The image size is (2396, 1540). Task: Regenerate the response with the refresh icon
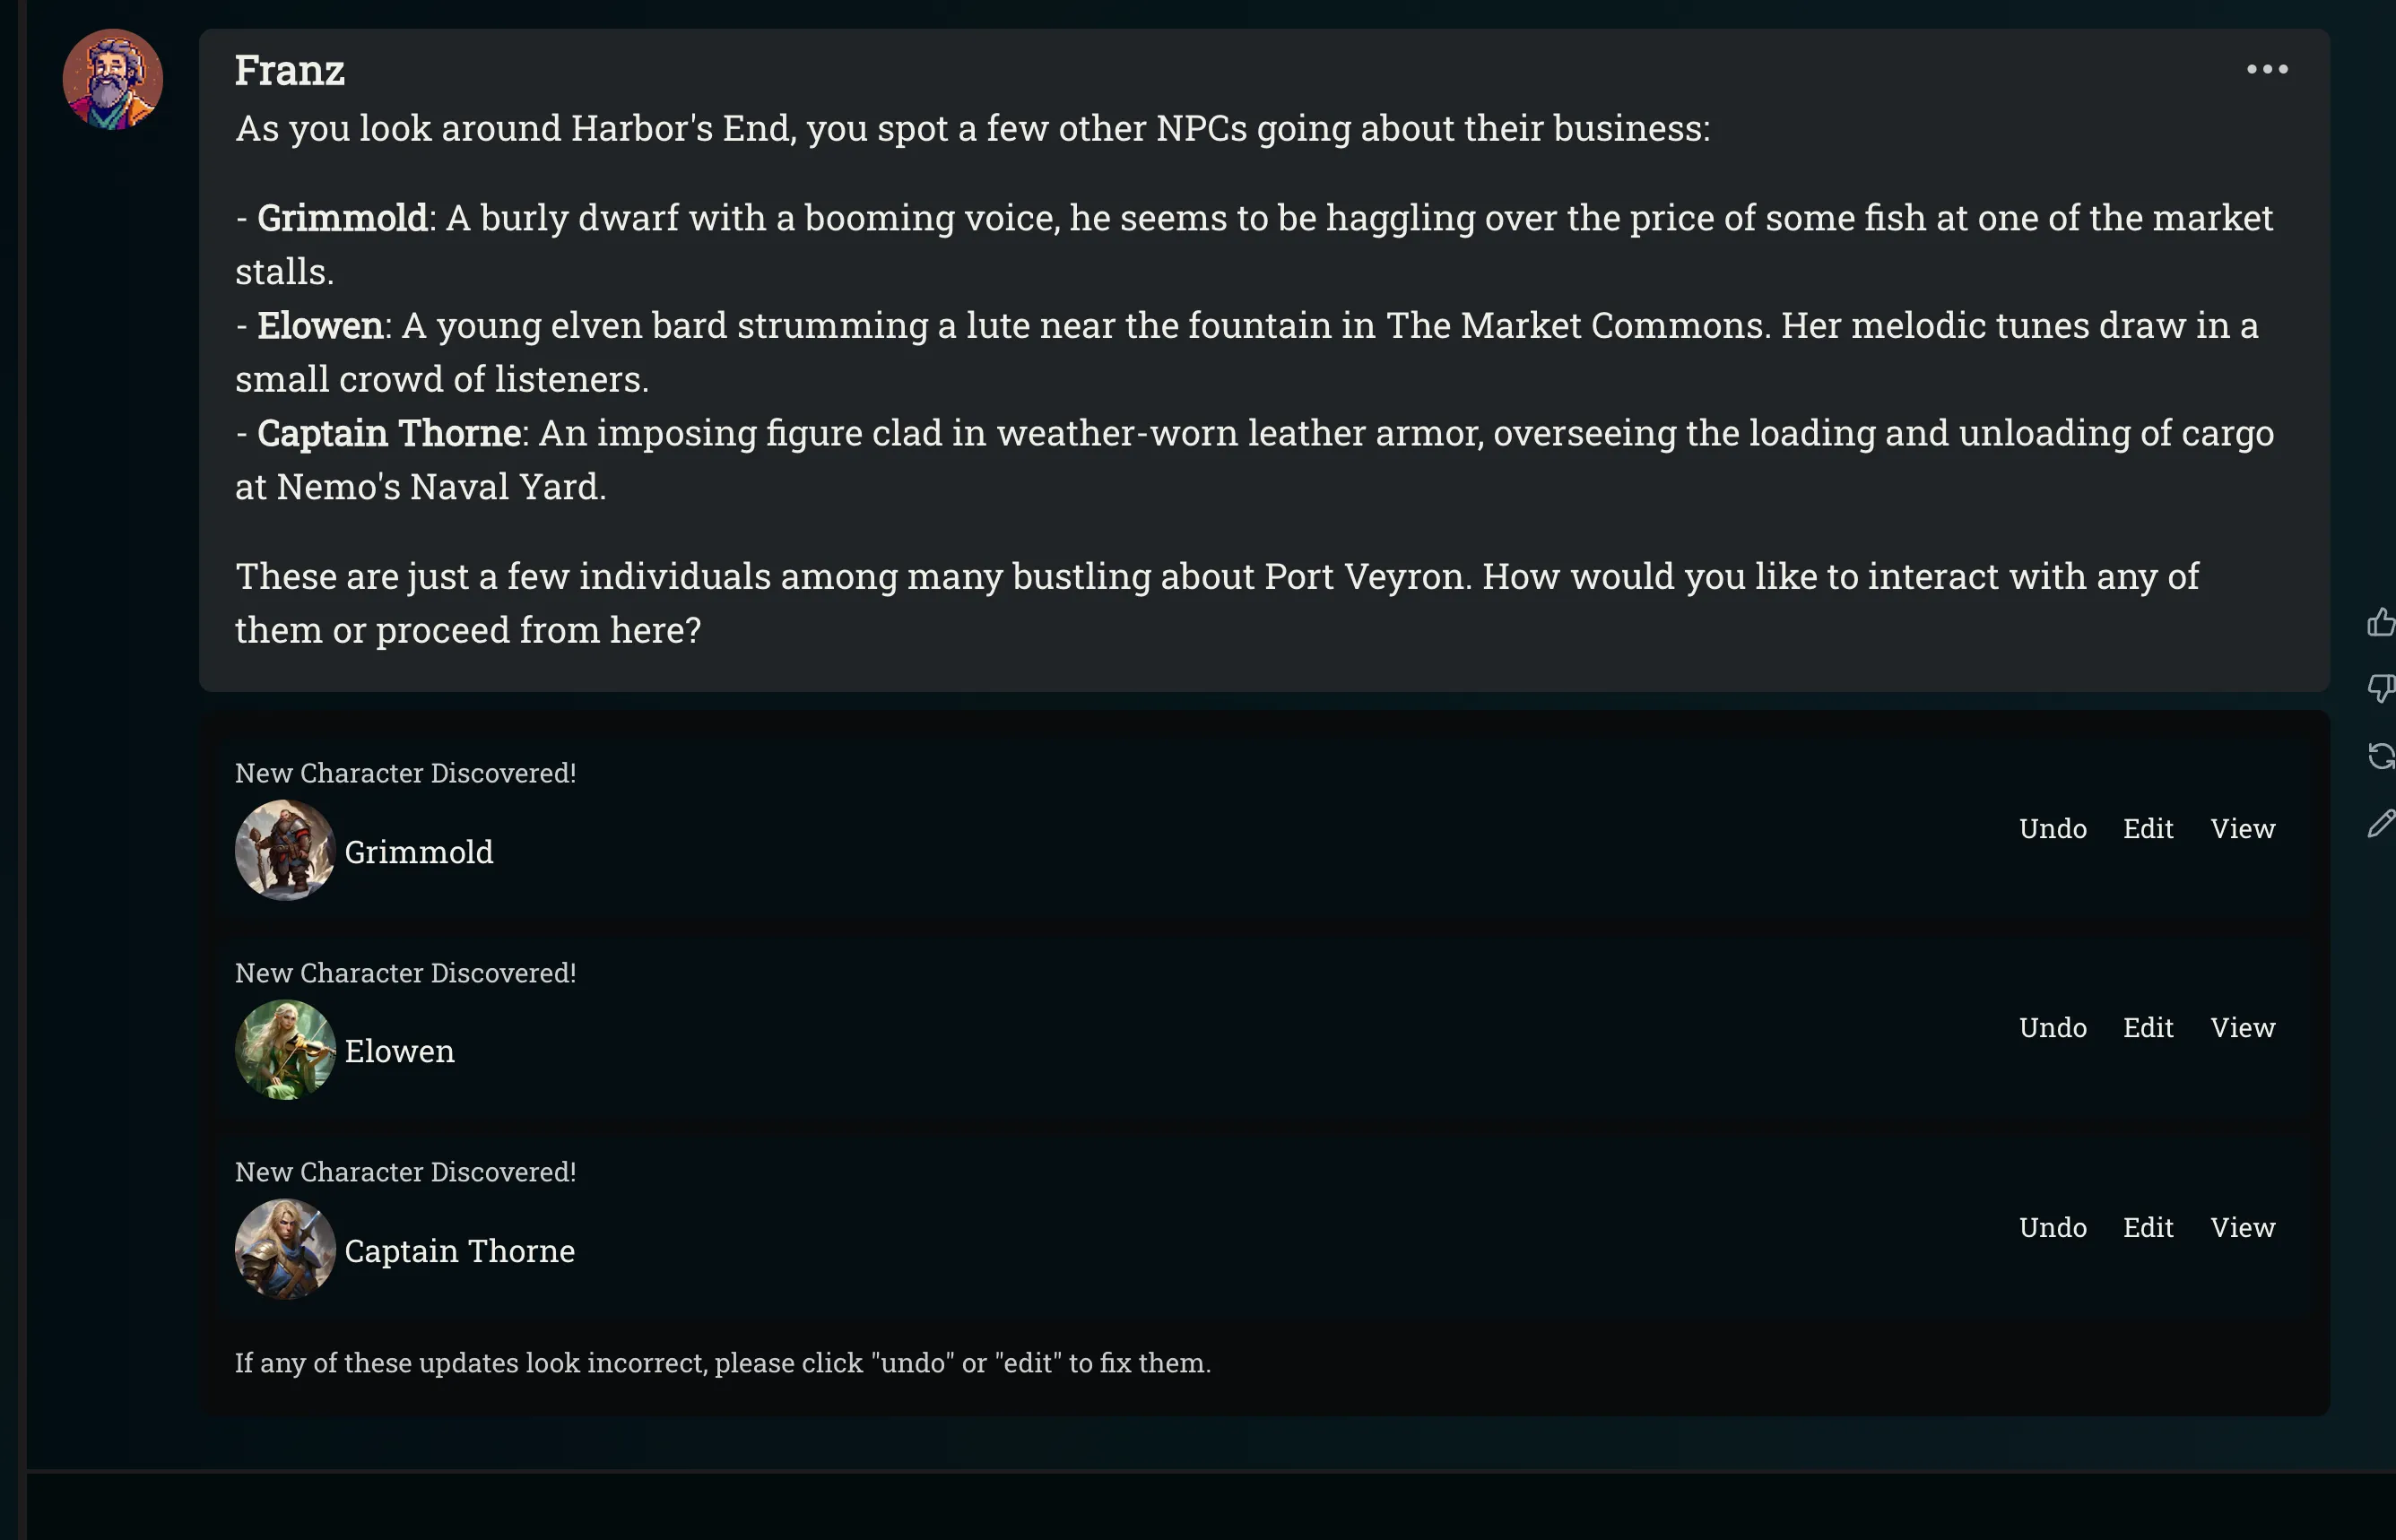(x=2381, y=756)
